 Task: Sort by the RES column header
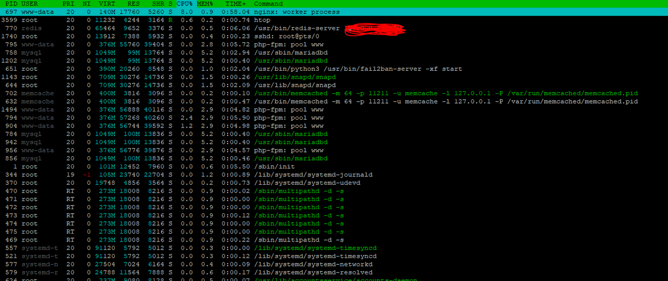pos(134,4)
